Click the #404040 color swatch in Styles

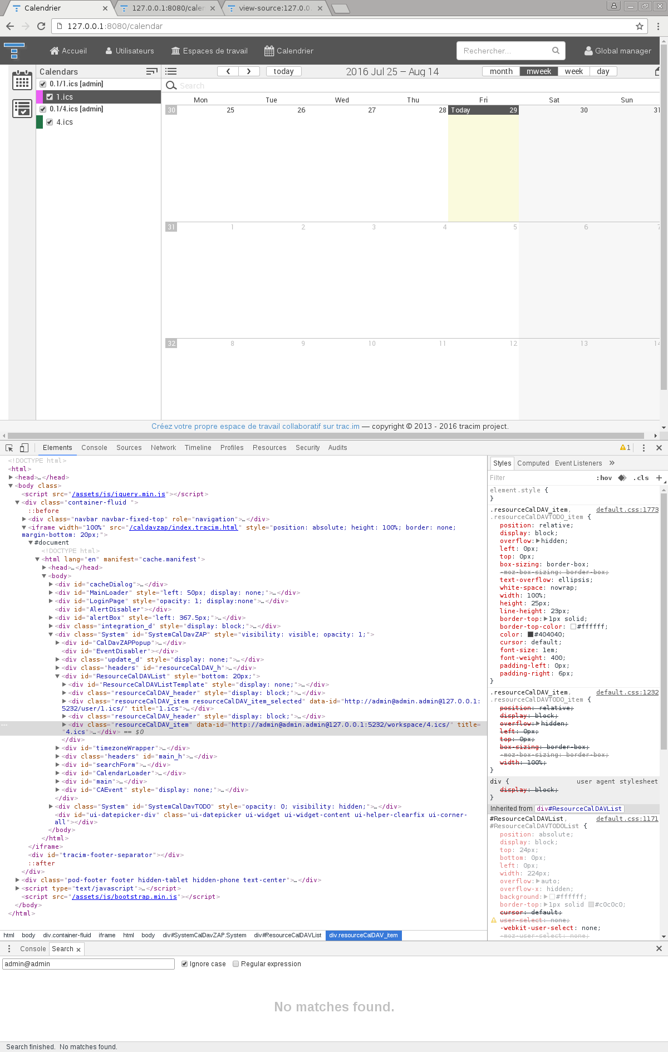point(531,634)
